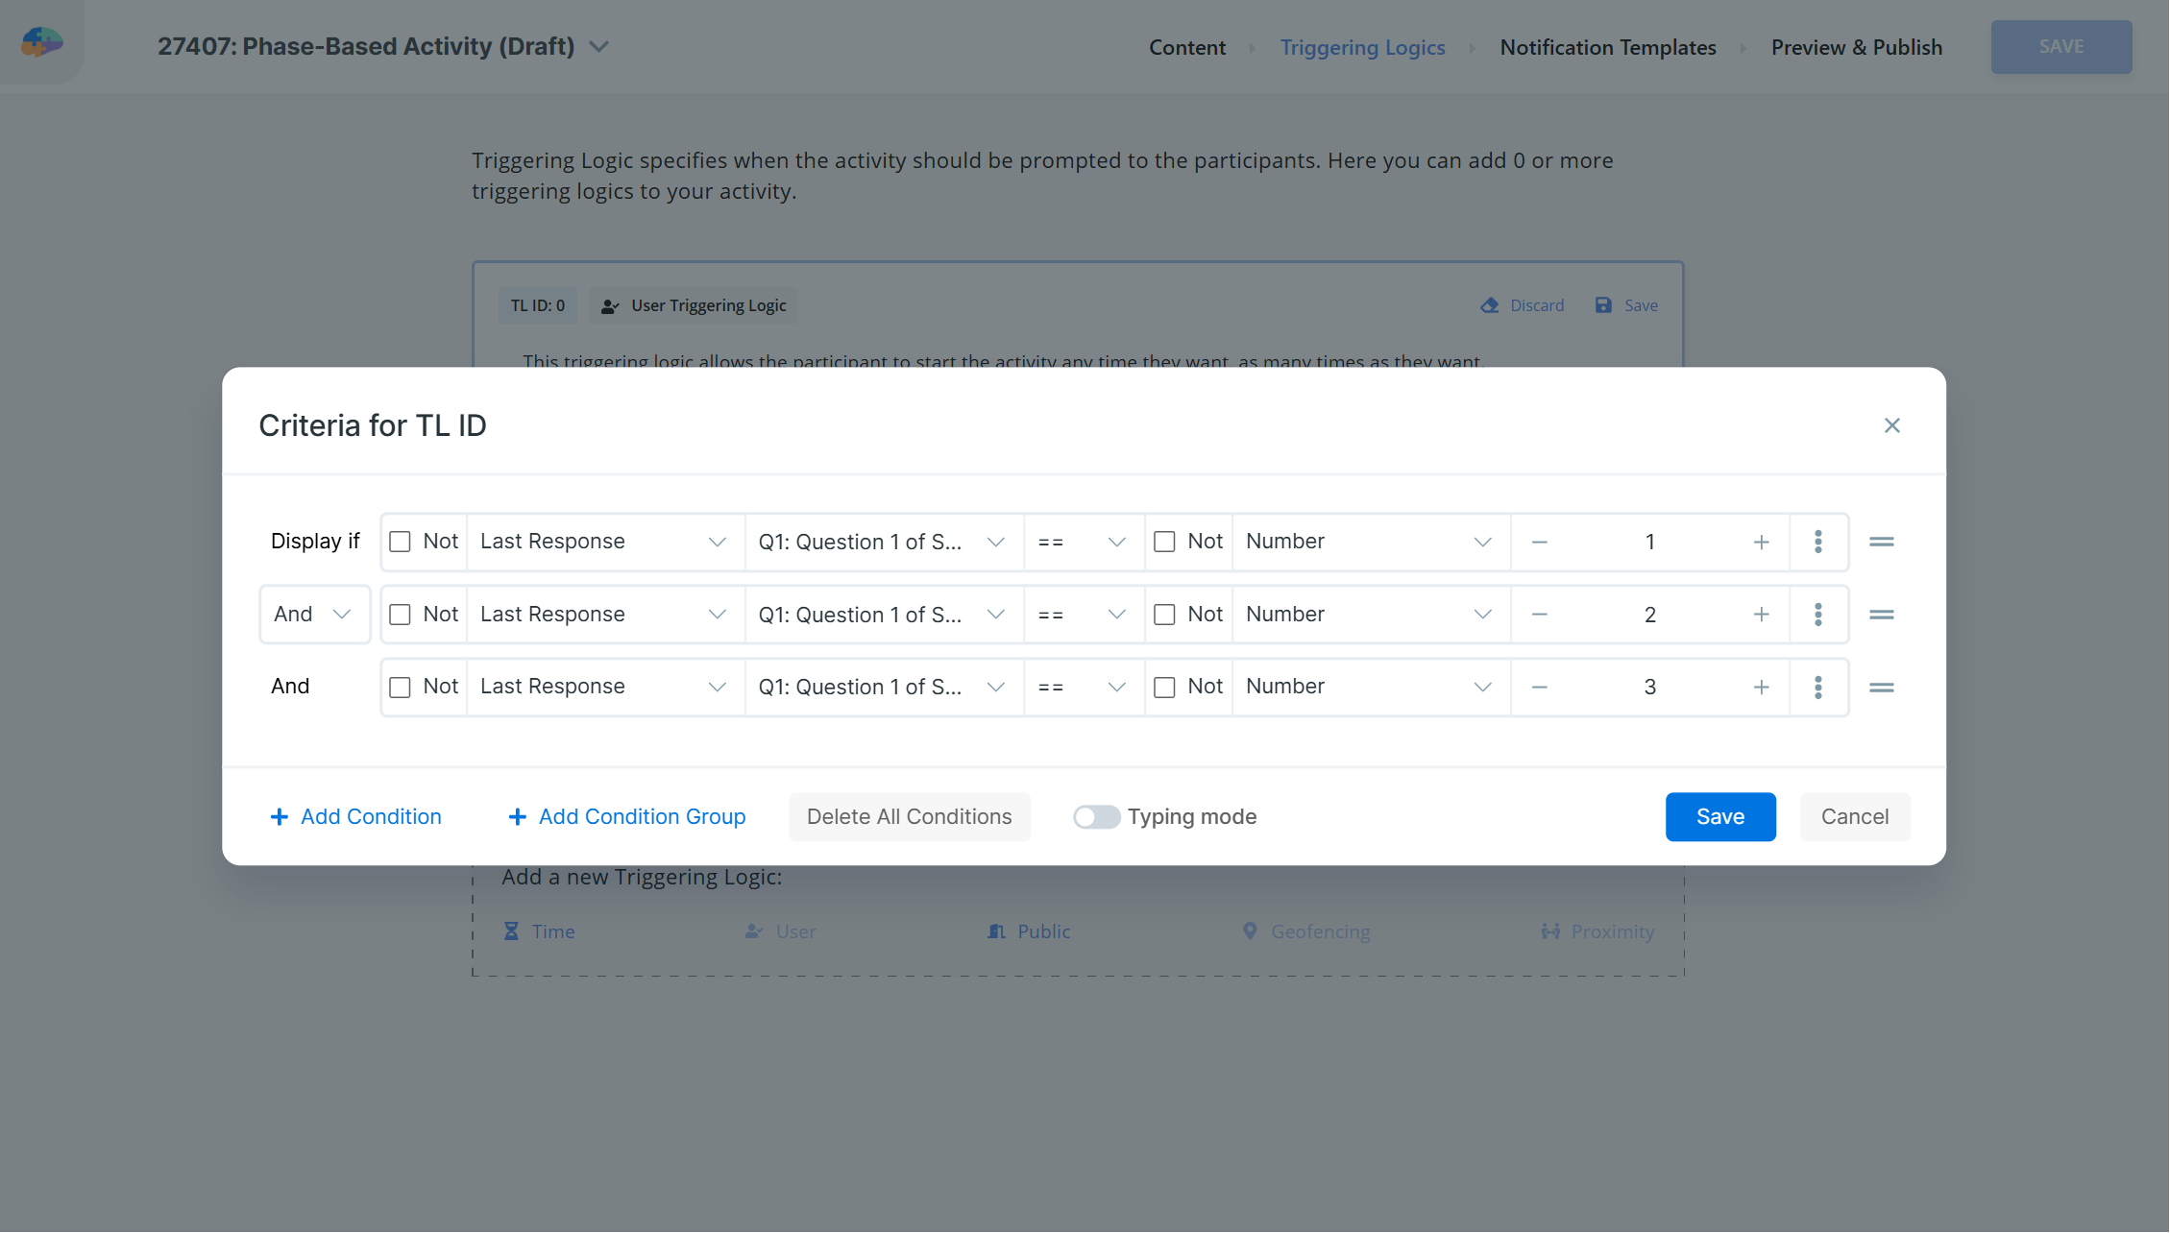Click plus icon to increase value 2
This screenshot has width=2170, height=1233.
pyautogui.click(x=1761, y=615)
